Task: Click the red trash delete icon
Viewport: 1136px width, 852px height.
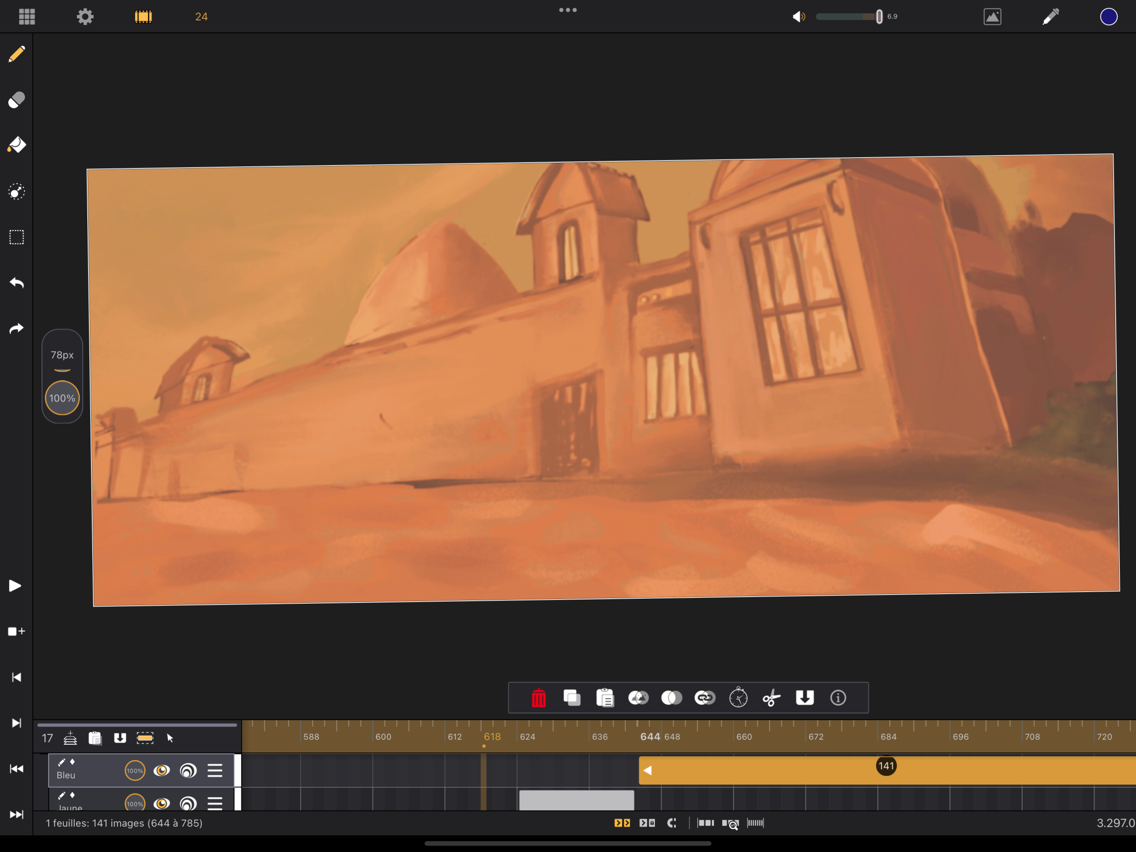Action: (x=538, y=698)
